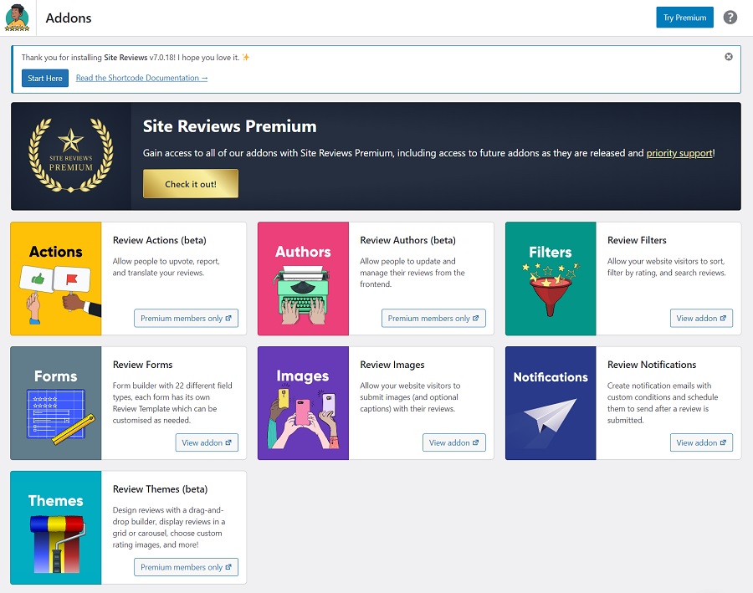753x593 pixels.
Task: Follow the priority support link
Action: click(679, 153)
